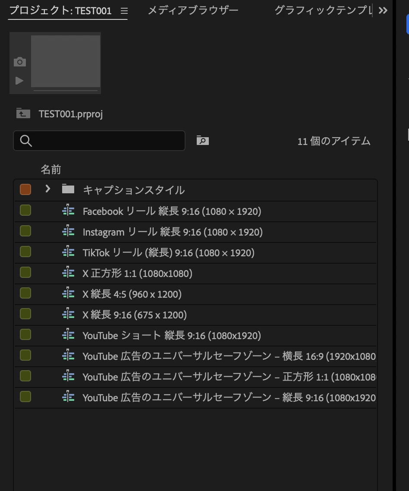Screen dimensions: 409x491
Task: Sort by the 名前 column header
Action: pos(51,170)
